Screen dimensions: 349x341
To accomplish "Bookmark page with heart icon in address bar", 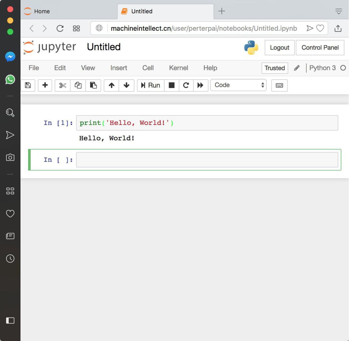I will point(320,28).
